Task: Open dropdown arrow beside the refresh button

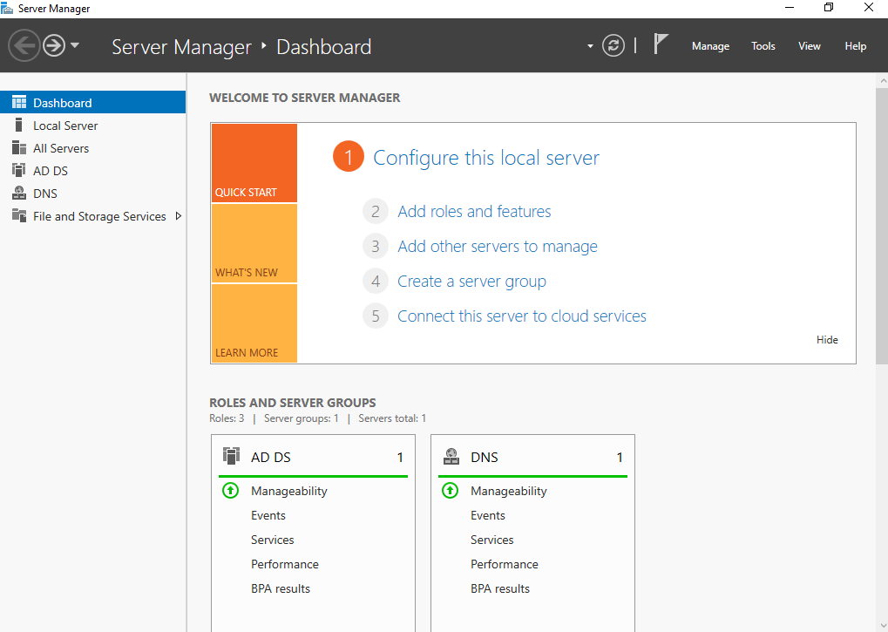Action: [x=590, y=46]
